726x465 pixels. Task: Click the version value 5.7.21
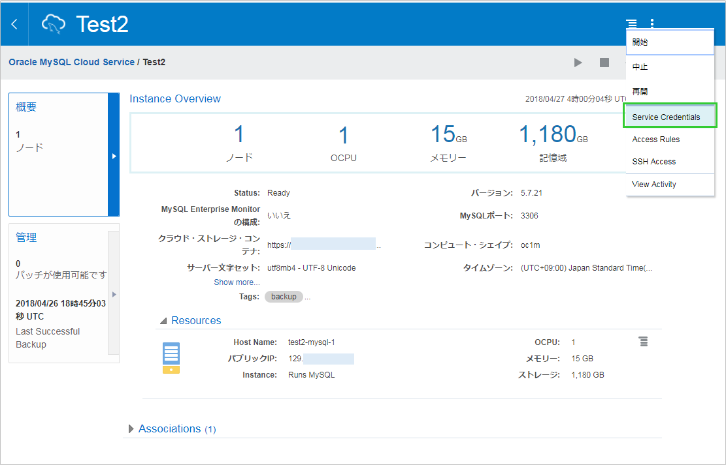point(531,193)
